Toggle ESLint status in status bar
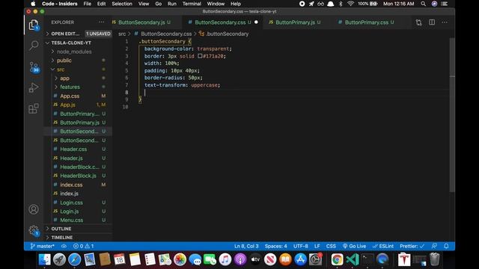The image size is (479, 269). (382, 246)
